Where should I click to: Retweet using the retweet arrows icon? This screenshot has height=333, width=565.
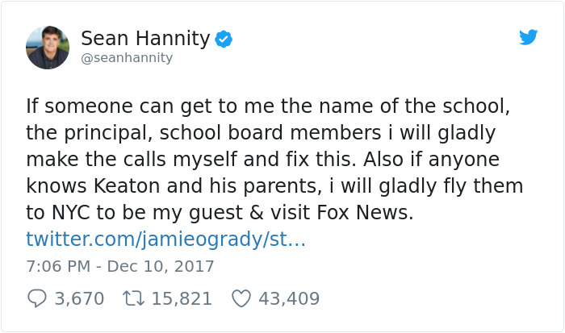point(132,298)
